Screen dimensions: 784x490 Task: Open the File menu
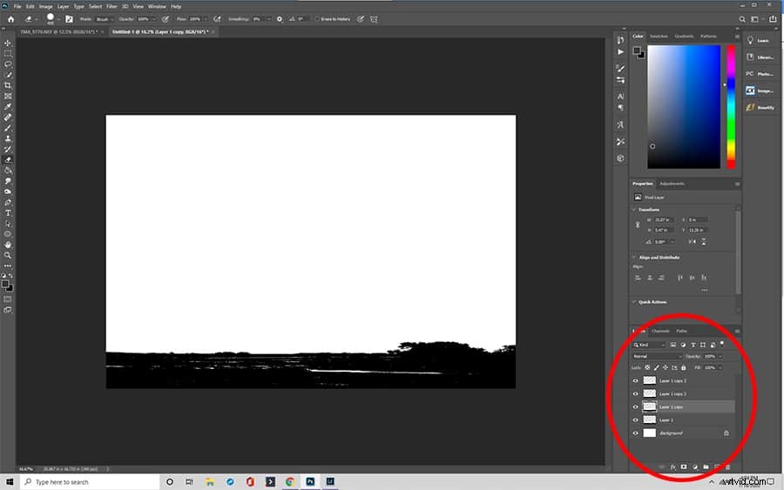pos(17,6)
